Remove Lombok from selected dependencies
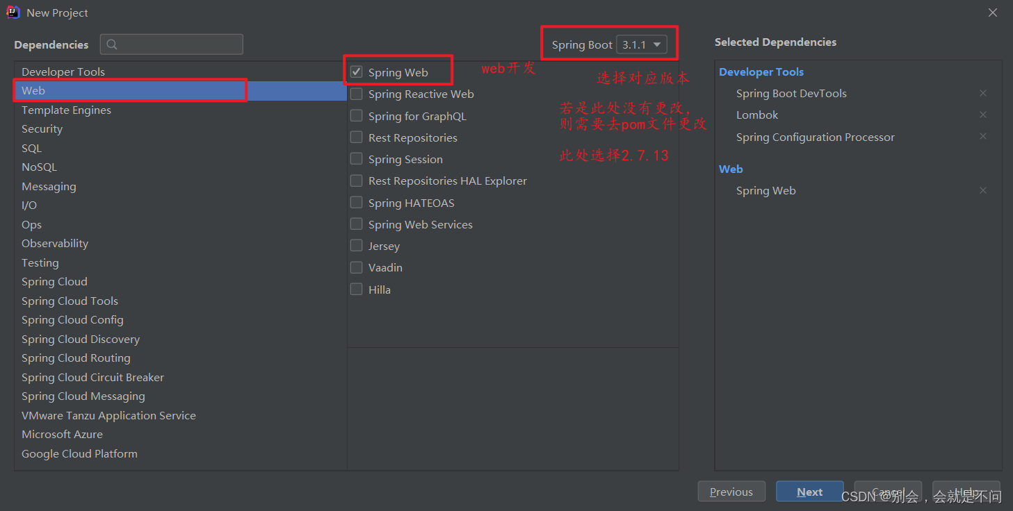The height and width of the screenshot is (511, 1013). (x=983, y=115)
